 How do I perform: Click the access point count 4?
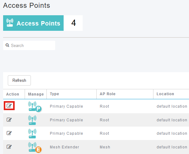point(74,23)
